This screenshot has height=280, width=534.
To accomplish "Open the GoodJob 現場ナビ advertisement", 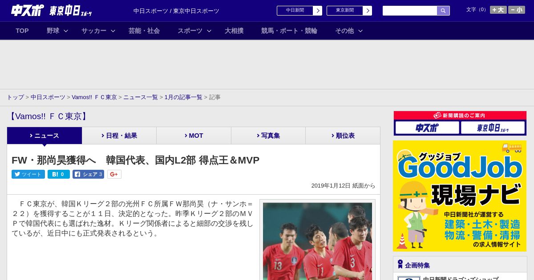I will click(460, 196).
